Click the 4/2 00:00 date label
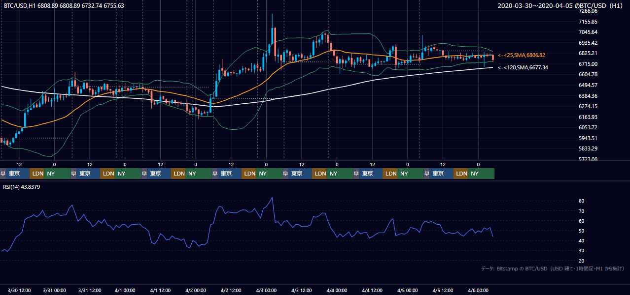This screenshot has width=630, height=295. (x=196, y=290)
